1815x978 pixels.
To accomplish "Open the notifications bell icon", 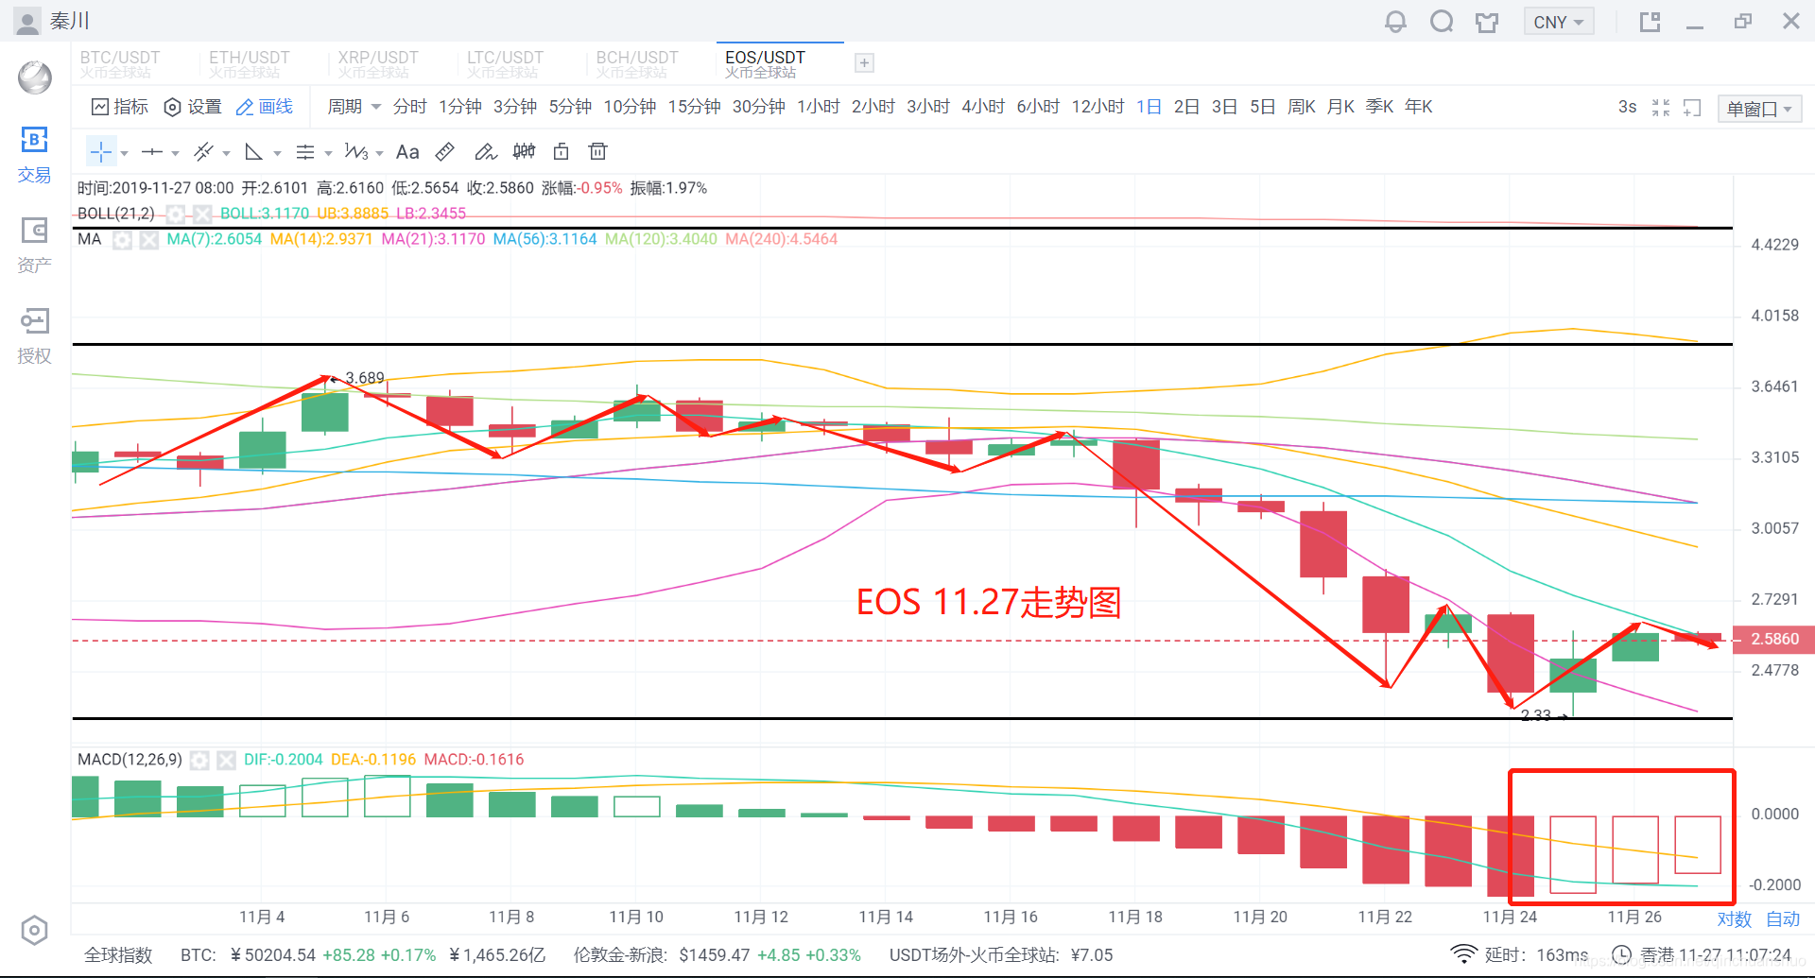I will pos(1395,21).
